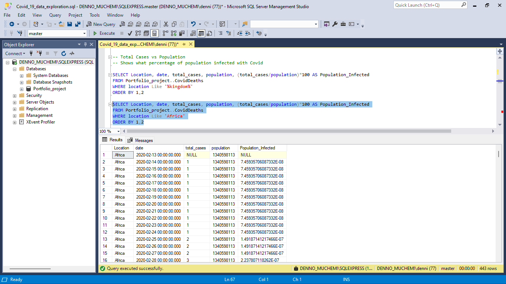506x284 pixels.
Task: Expand the System Databases node
Action: point(21,75)
